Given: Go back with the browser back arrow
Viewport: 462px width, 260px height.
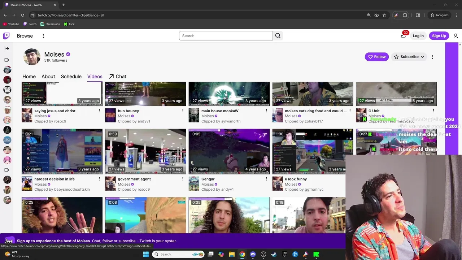Looking at the screenshot, I should [5, 15].
